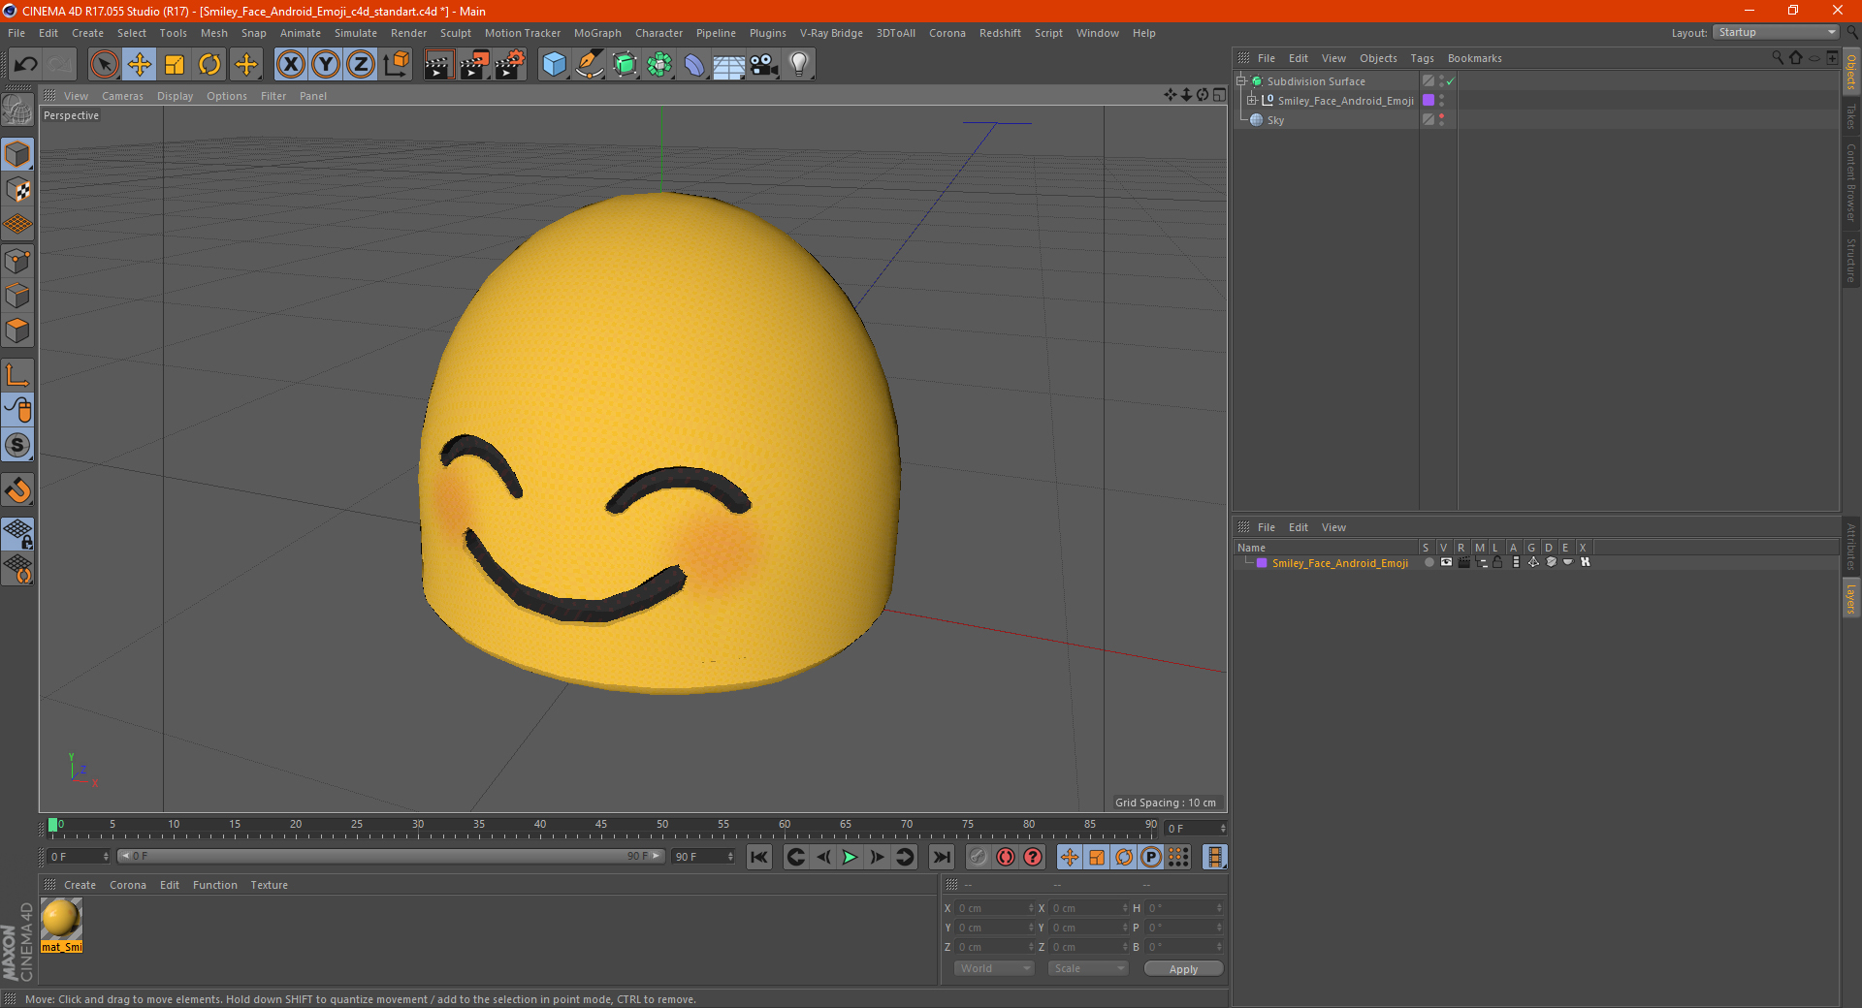Open the Edit Render Settings icon
Screen dimensions: 1862x1008
[510, 65]
